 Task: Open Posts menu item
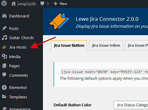(x=14, y=29)
